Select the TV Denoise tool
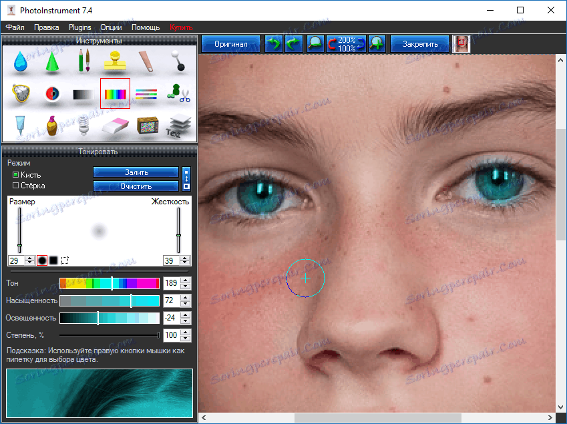Image resolution: width=567 pixels, height=424 pixels. pos(148,126)
